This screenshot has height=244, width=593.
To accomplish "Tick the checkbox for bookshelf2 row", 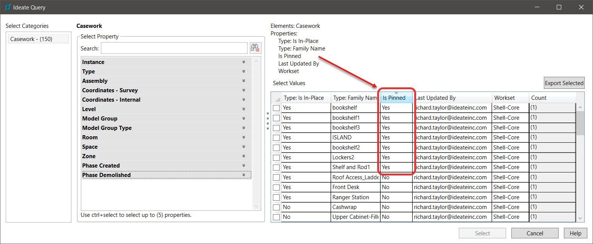I will click(276, 148).
